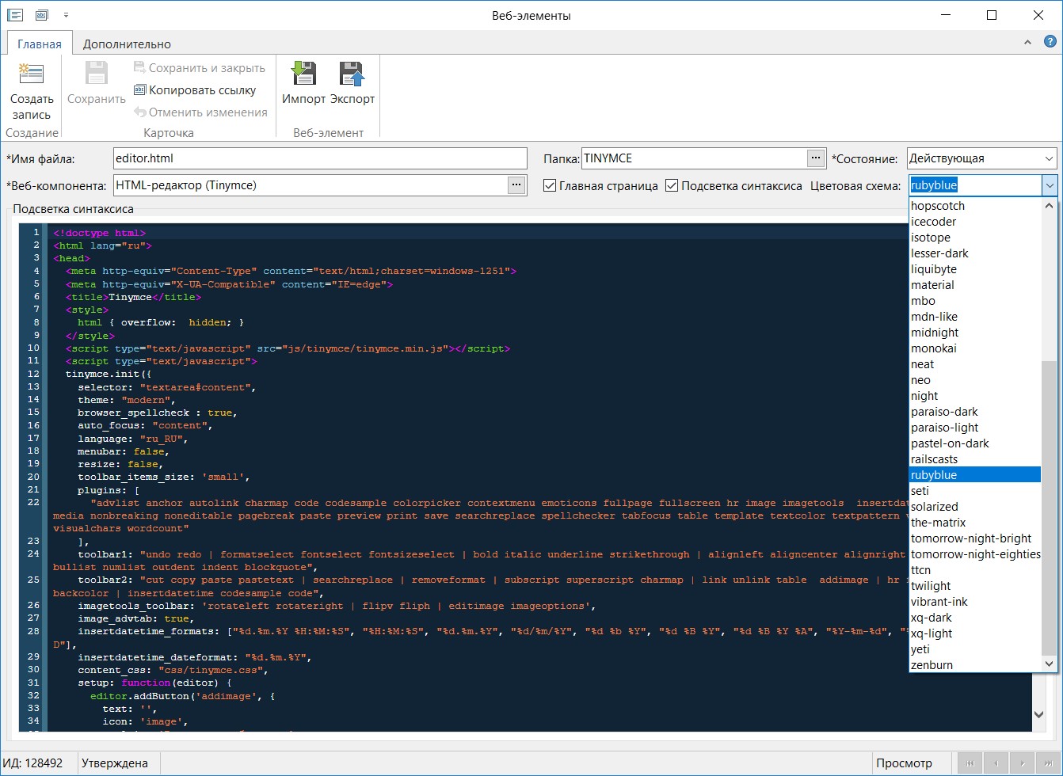Open the help question mark icon
Viewport: 1063px width, 776px height.
coord(1049,43)
